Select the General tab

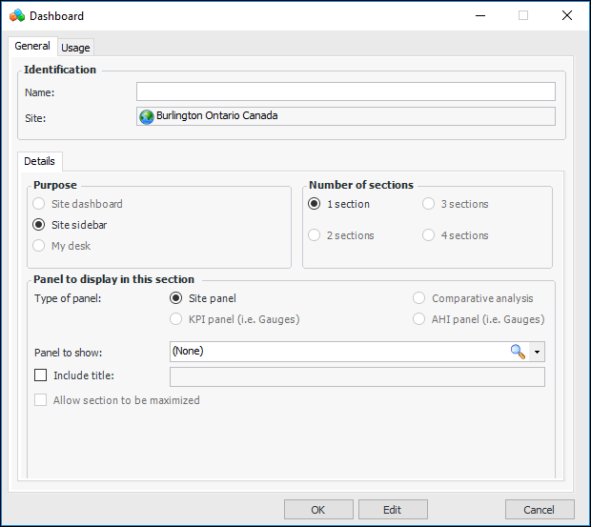coord(32,46)
